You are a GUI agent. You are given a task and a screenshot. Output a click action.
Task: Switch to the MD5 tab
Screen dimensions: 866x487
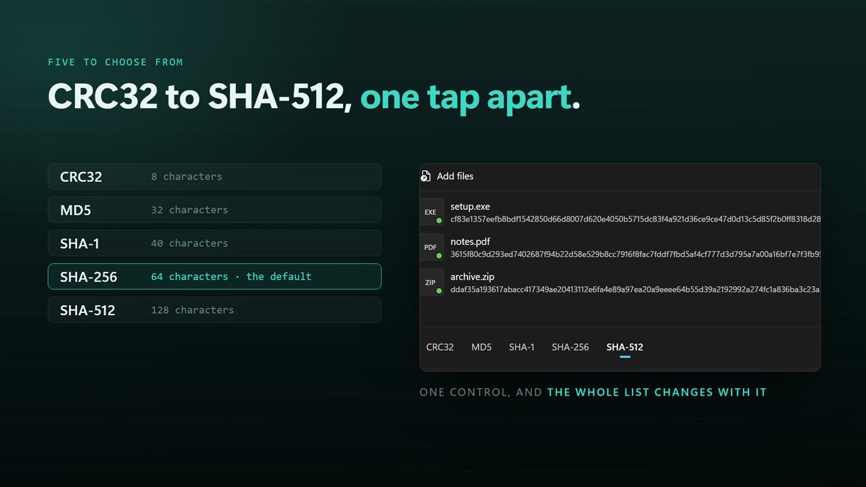pyautogui.click(x=481, y=347)
